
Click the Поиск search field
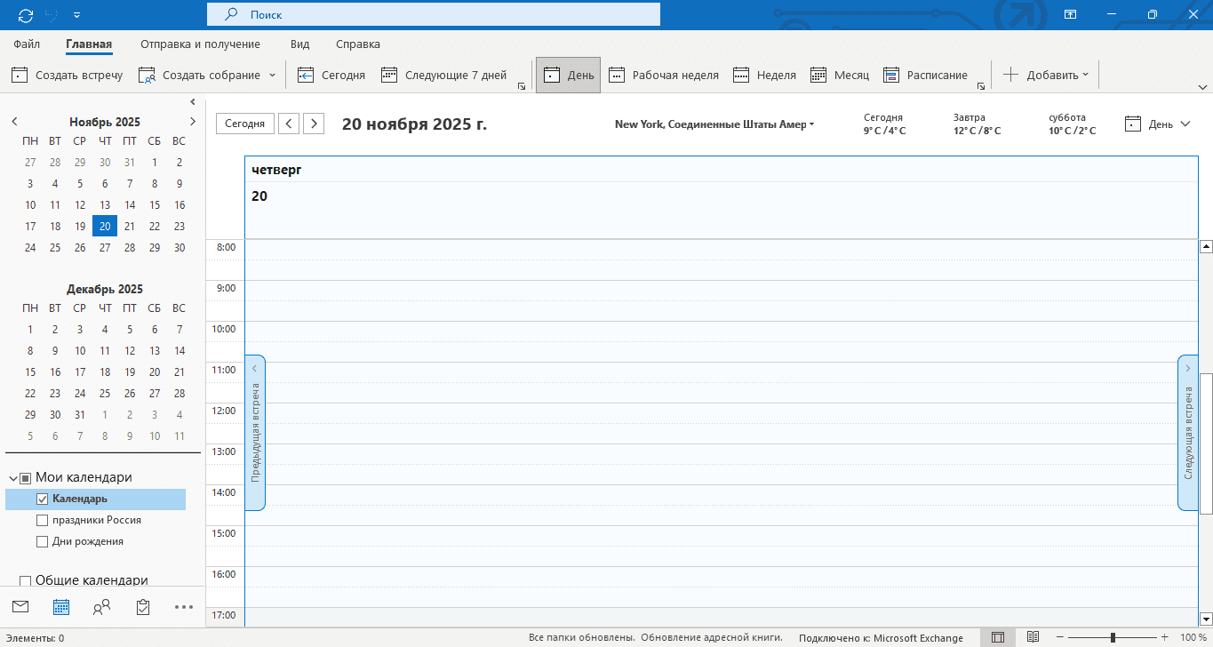pyautogui.click(x=434, y=14)
